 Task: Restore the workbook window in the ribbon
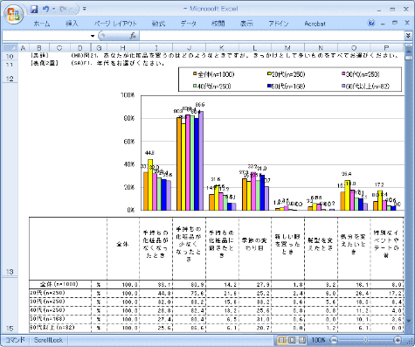tap(395, 23)
